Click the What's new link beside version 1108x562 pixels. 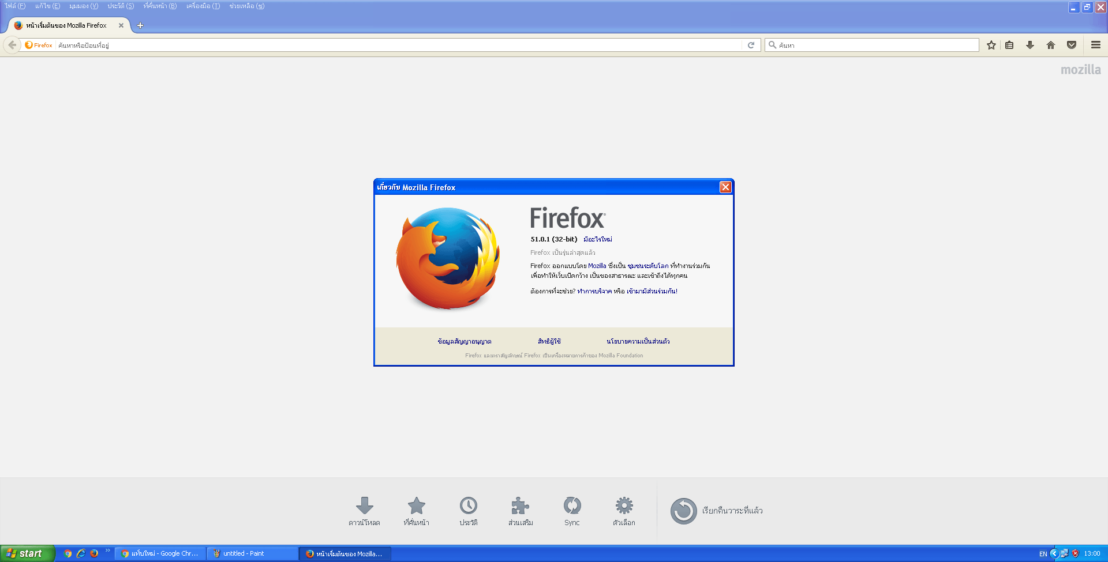click(x=598, y=239)
